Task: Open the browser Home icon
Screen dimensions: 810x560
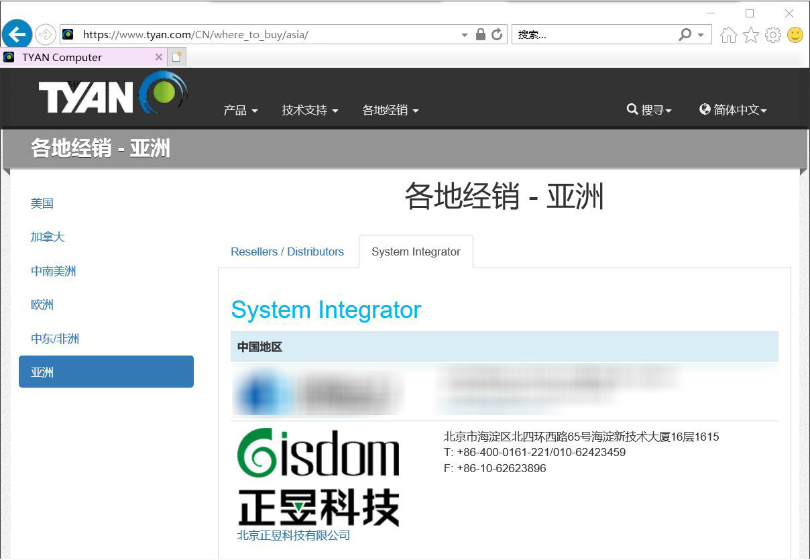Action: click(x=728, y=35)
